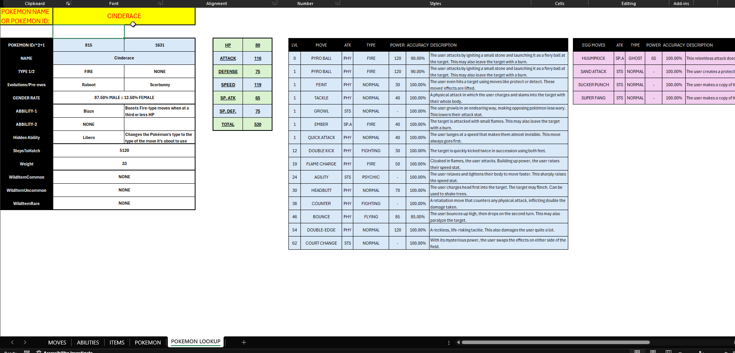The height and width of the screenshot is (353, 735).
Task: Click the SPEED stat link
Action: point(228,85)
